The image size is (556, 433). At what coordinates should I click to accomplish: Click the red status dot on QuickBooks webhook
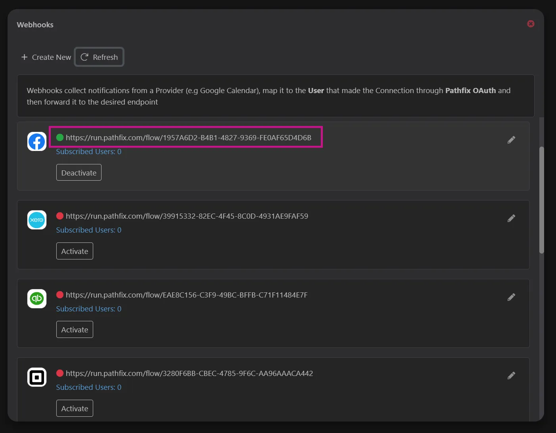60,295
